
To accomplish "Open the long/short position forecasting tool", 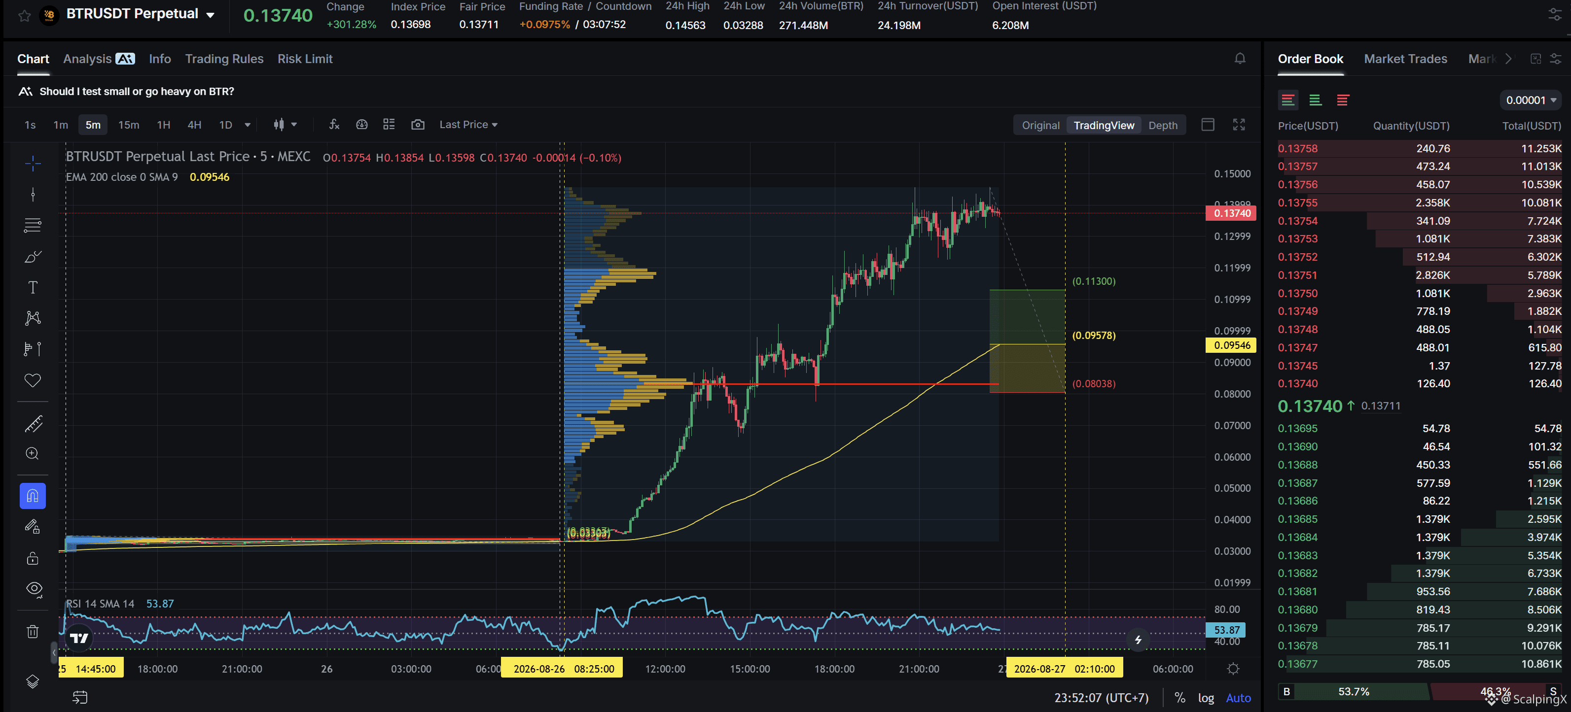I will pyautogui.click(x=33, y=349).
